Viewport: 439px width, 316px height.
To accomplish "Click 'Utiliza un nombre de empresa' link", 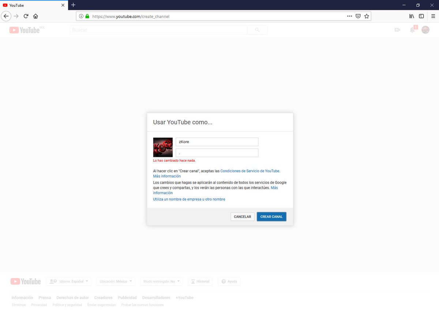I will coord(189,199).
